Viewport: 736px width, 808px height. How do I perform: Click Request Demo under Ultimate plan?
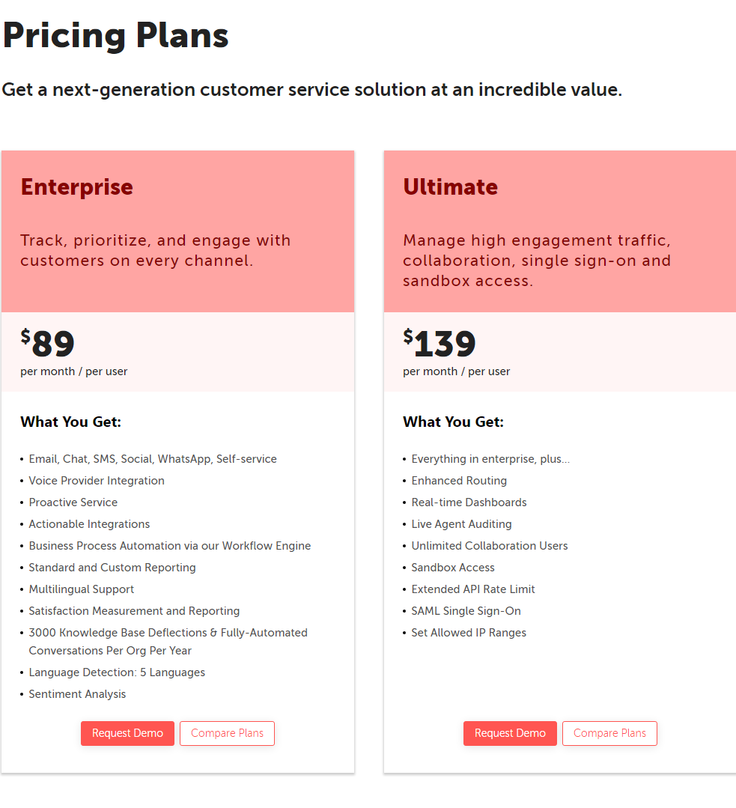(510, 733)
